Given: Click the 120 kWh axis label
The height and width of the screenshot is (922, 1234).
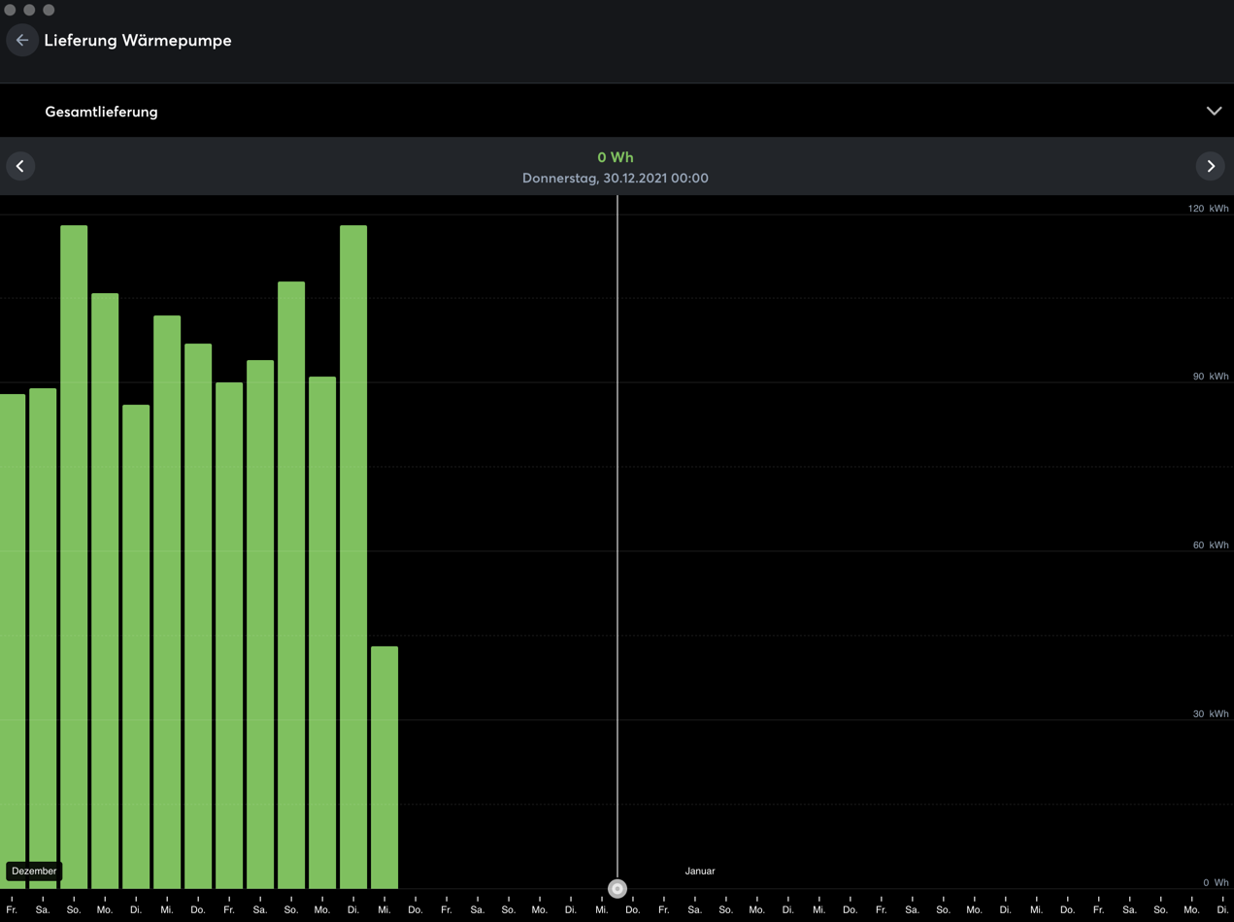Looking at the screenshot, I should (1208, 209).
